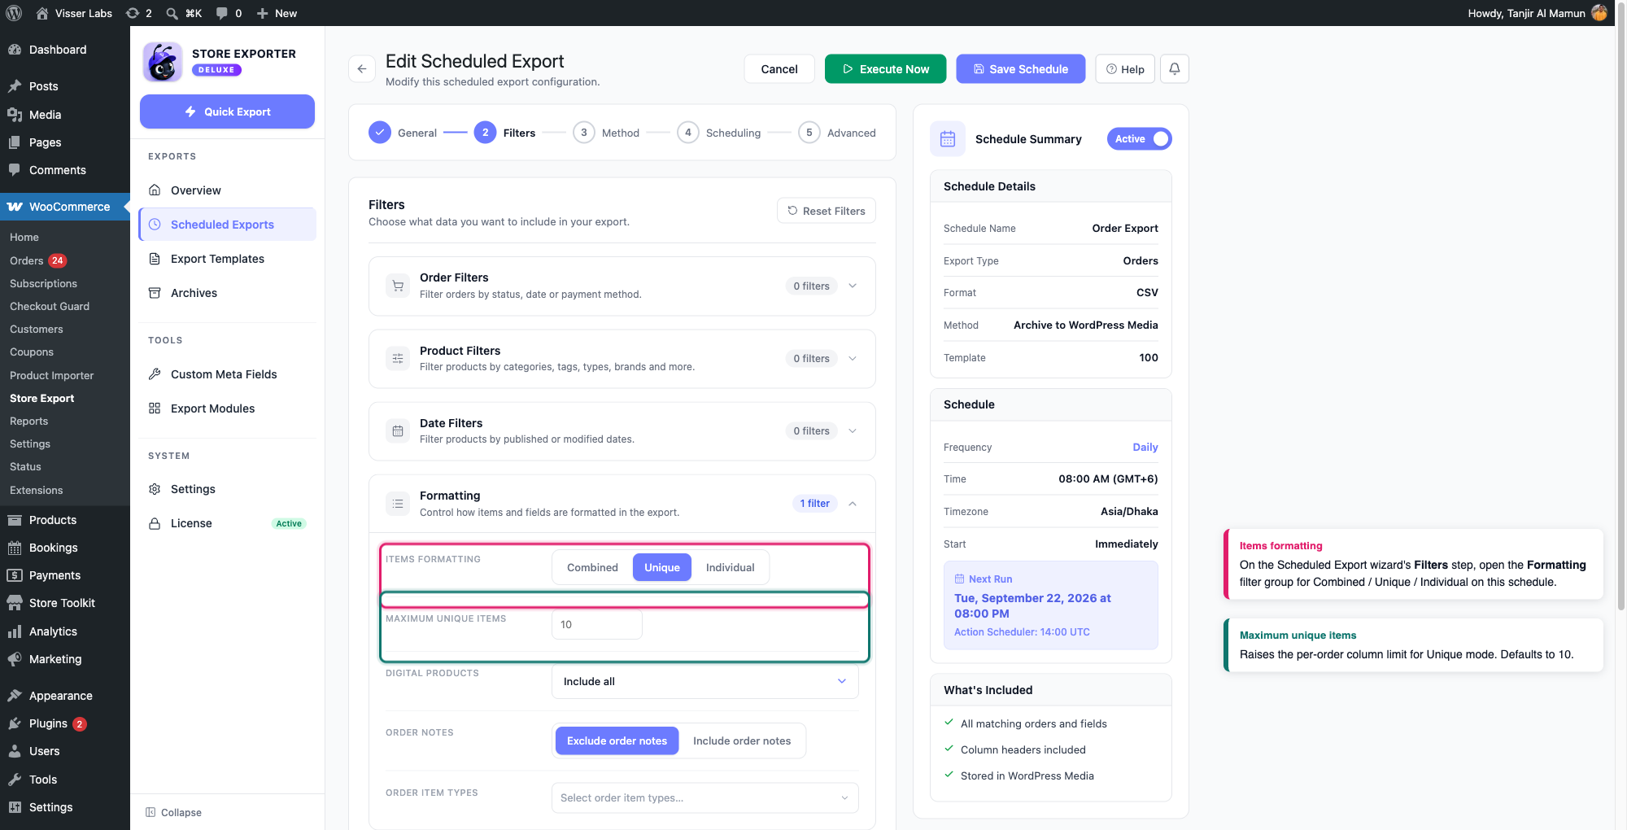This screenshot has height=830, width=1627.
Task: Click the Quick Export button
Action: click(x=227, y=111)
